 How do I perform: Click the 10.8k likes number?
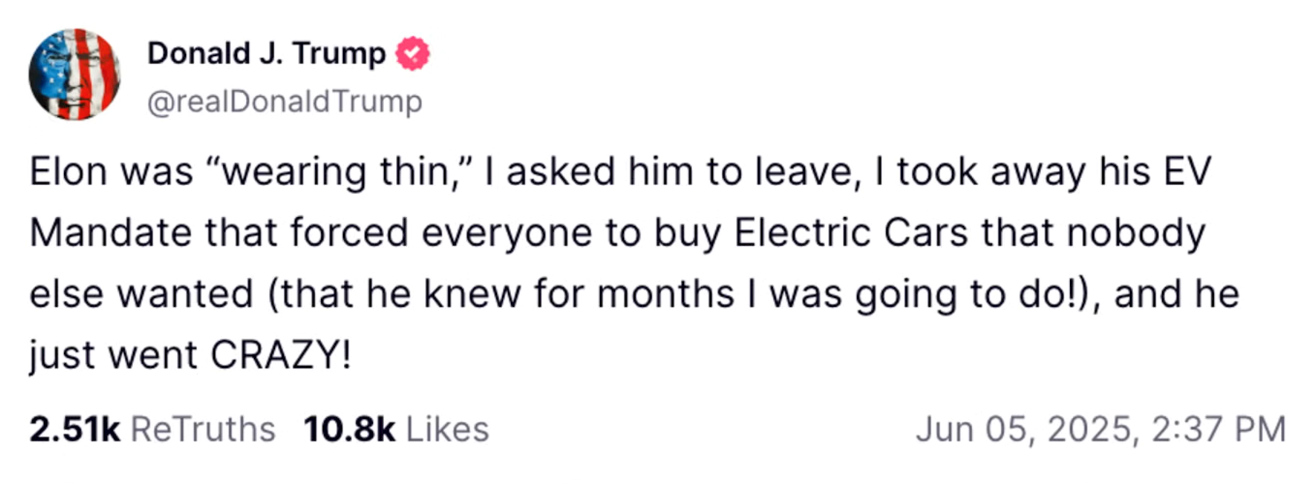coord(349,429)
